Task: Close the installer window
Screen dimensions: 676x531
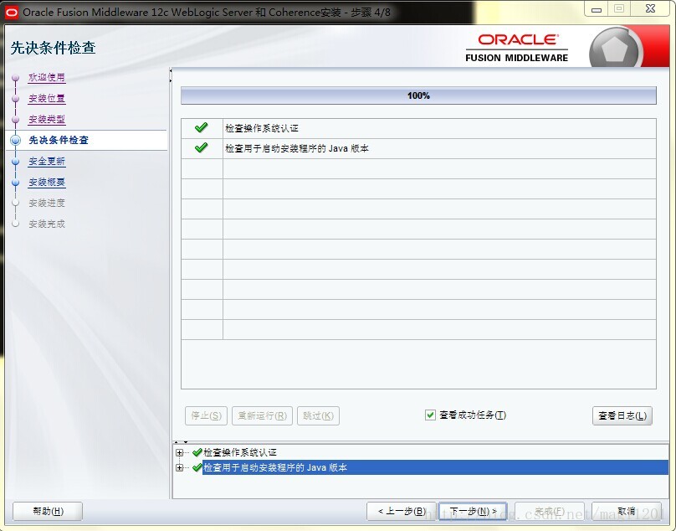Action: [651, 8]
